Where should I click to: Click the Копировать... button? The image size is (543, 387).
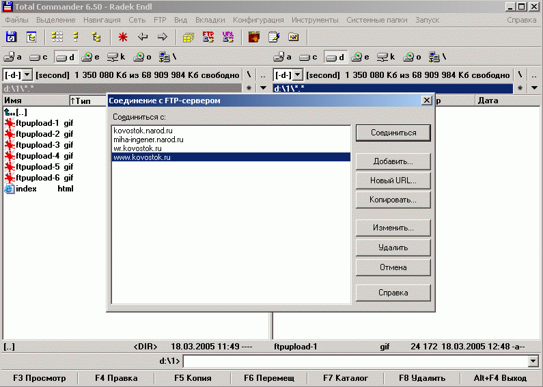(393, 200)
